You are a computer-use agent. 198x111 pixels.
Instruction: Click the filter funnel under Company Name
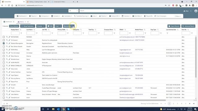[x=114, y=33]
